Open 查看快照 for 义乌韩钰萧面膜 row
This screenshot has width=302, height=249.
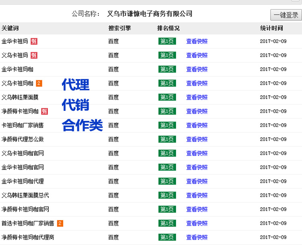[197, 98]
